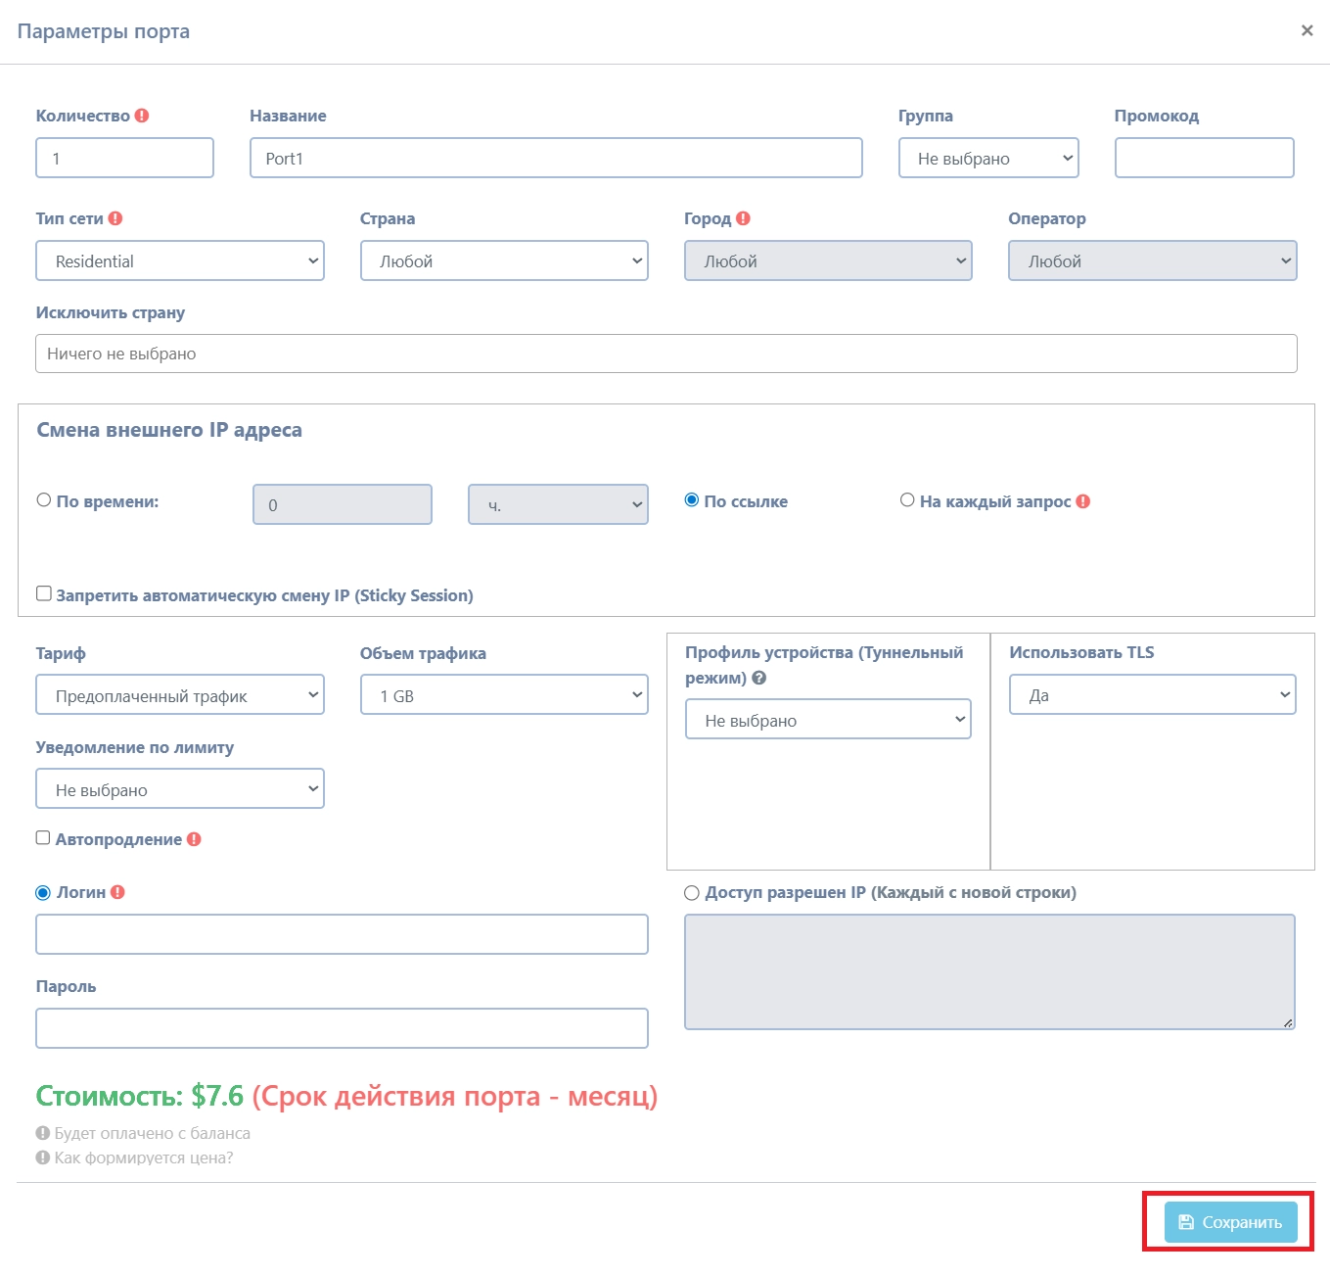The width and height of the screenshot is (1330, 1276).
Task: Enable the Sticky Session checkbox
Action: tap(44, 593)
